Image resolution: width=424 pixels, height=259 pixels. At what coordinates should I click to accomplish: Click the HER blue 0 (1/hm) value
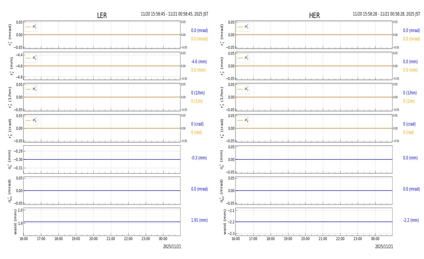[410, 93]
